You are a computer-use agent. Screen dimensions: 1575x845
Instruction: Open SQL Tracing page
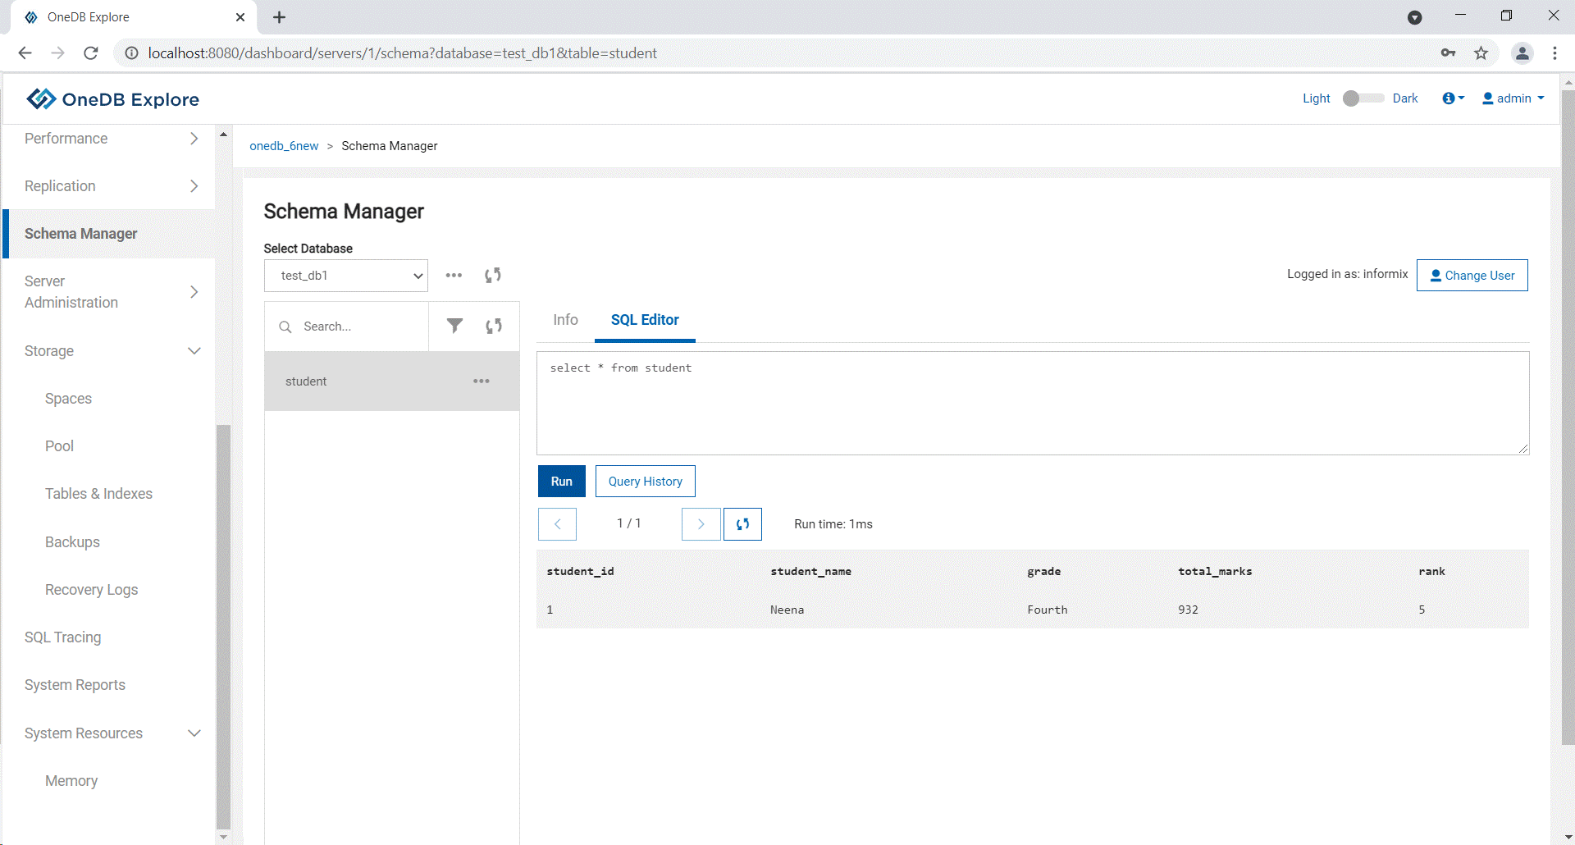63,637
